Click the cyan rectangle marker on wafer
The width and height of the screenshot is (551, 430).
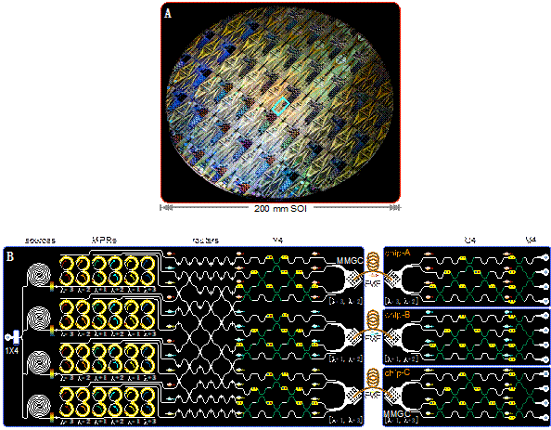pyautogui.click(x=280, y=107)
